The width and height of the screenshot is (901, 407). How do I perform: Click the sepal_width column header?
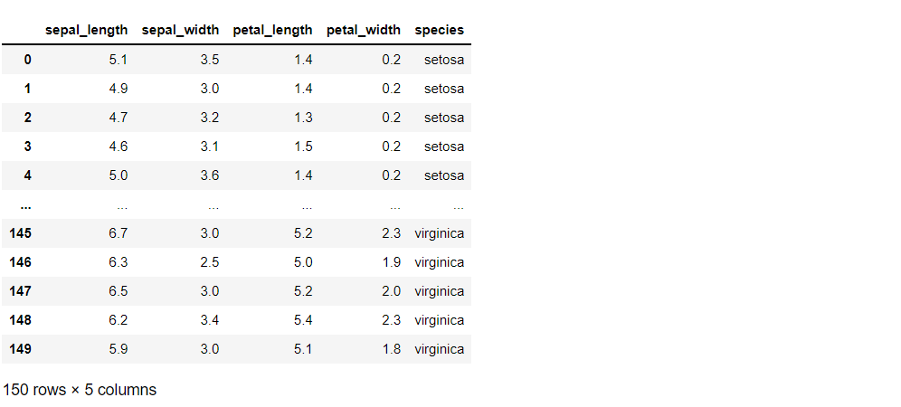180,30
